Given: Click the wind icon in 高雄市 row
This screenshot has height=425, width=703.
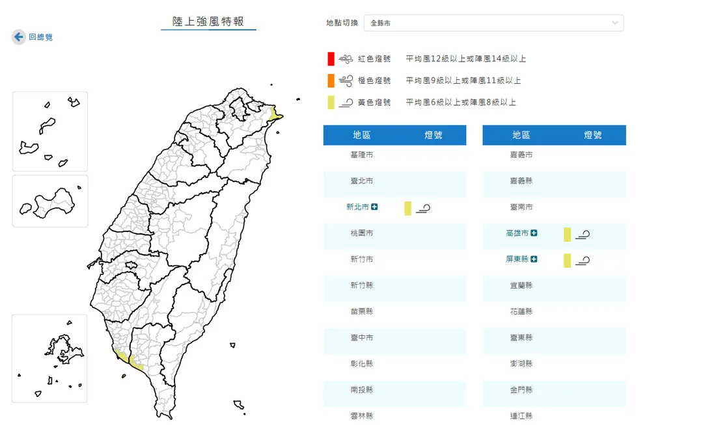Looking at the screenshot, I should [x=583, y=235].
